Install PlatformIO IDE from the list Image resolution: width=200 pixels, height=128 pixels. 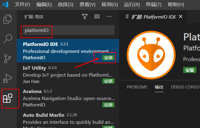point(108,58)
